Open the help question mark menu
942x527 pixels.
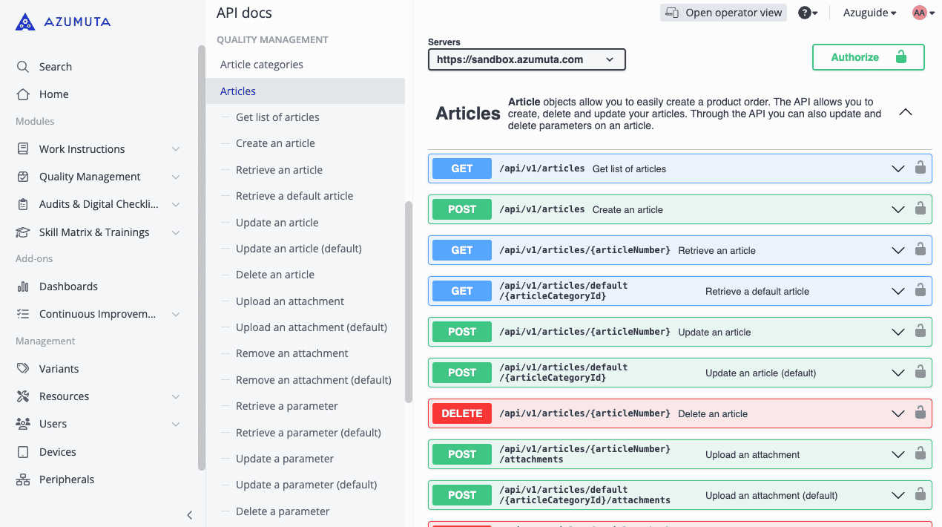coord(807,13)
